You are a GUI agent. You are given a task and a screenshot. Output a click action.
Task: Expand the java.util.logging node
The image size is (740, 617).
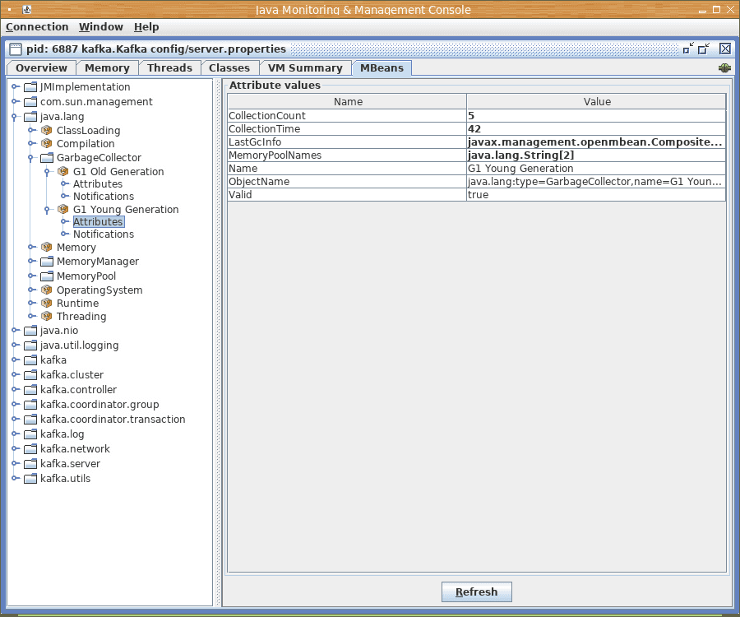pyautogui.click(x=15, y=345)
